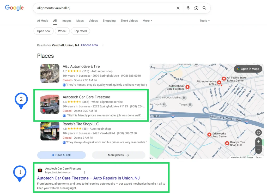The height and width of the screenshot is (195, 267).
Task: Select All Towns Brake map pin
Action: (x=224, y=79)
